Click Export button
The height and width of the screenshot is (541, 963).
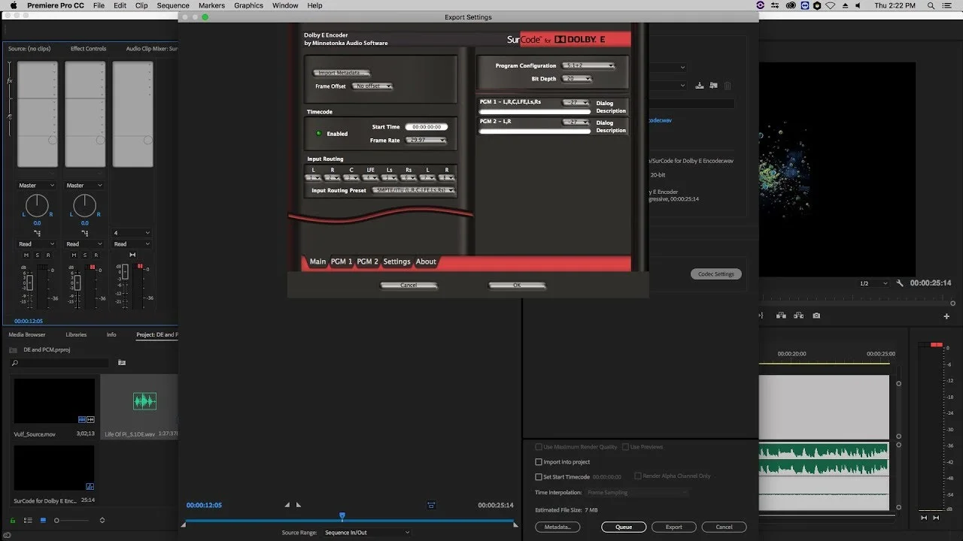click(x=674, y=527)
